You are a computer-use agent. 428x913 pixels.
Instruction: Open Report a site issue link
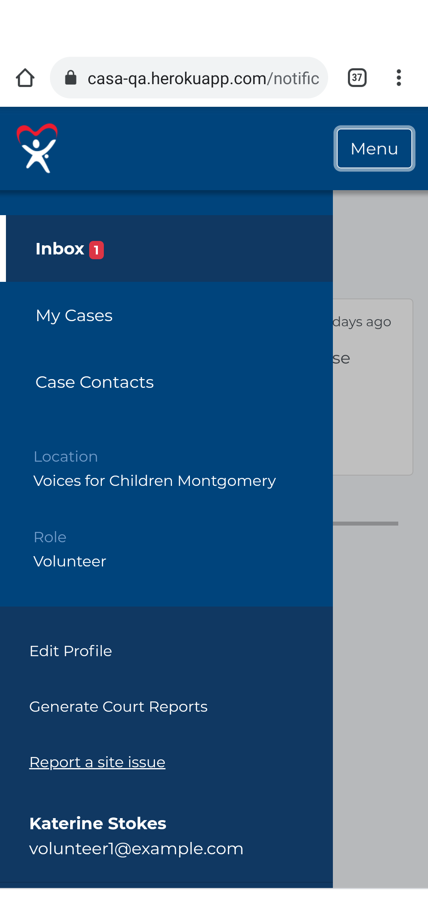click(x=97, y=762)
